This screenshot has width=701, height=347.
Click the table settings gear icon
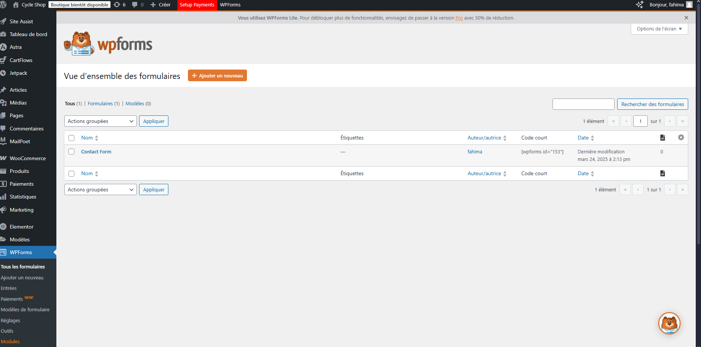tap(681, 138)
